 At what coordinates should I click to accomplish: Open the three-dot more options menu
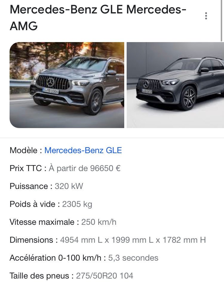tap(206, 16)
